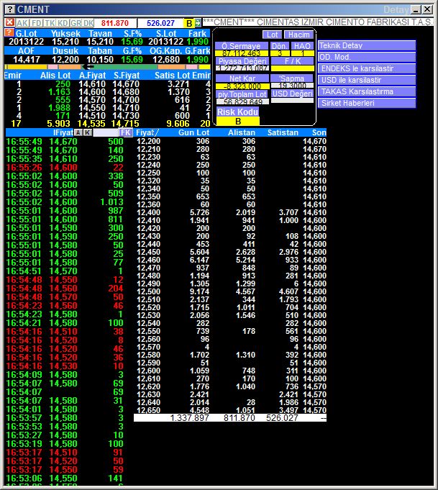The image size is (438, 490).
Task: Select the Lot tab
Action: (x=272, y=35)
